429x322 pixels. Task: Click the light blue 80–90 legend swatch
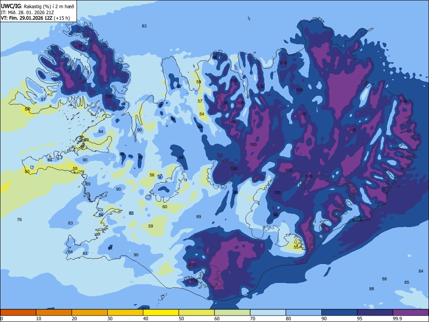304,313
